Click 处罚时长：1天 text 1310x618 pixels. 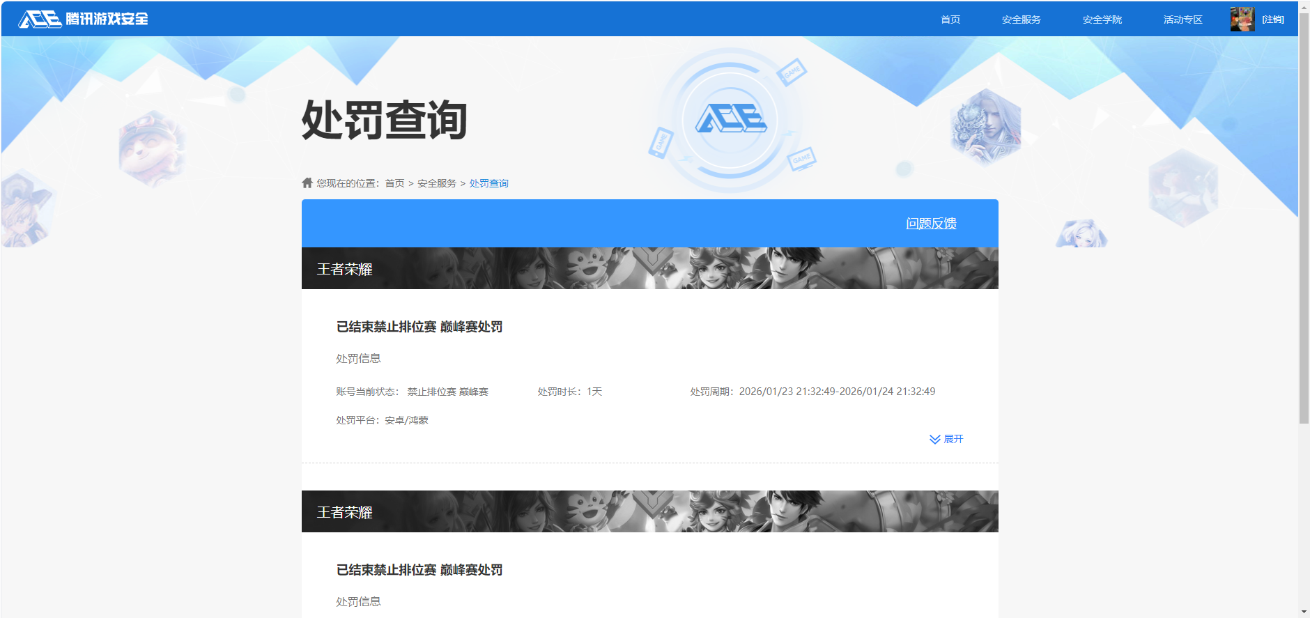[x=570, y=392]
